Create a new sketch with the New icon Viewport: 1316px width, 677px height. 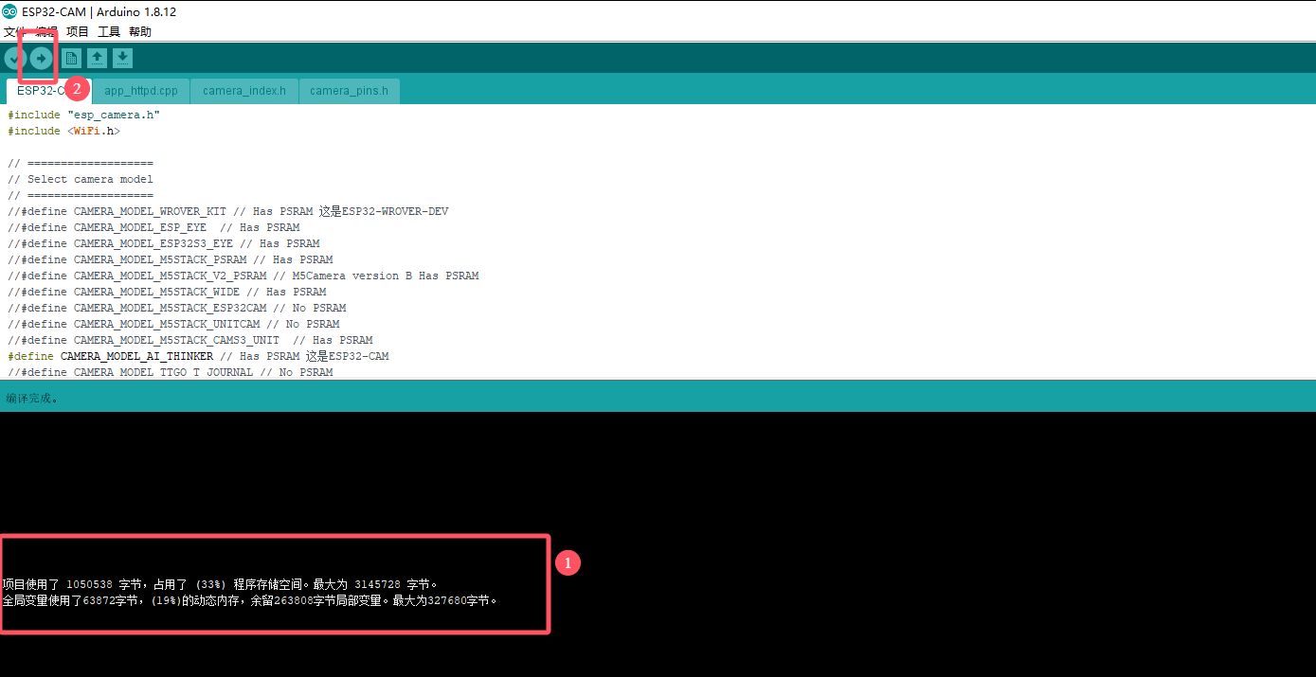pyautogui.click(x=71, y=59)
